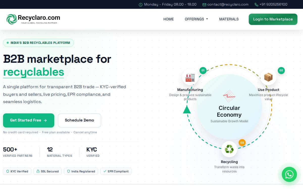The height and width of the screenshot is (189, 303).
Task: Click the Recyclaro.com brand name text
Action: 39,18
